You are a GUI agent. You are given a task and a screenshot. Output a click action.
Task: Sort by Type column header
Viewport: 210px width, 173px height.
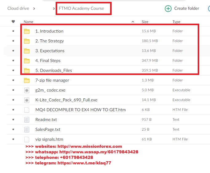coord(176,22)
